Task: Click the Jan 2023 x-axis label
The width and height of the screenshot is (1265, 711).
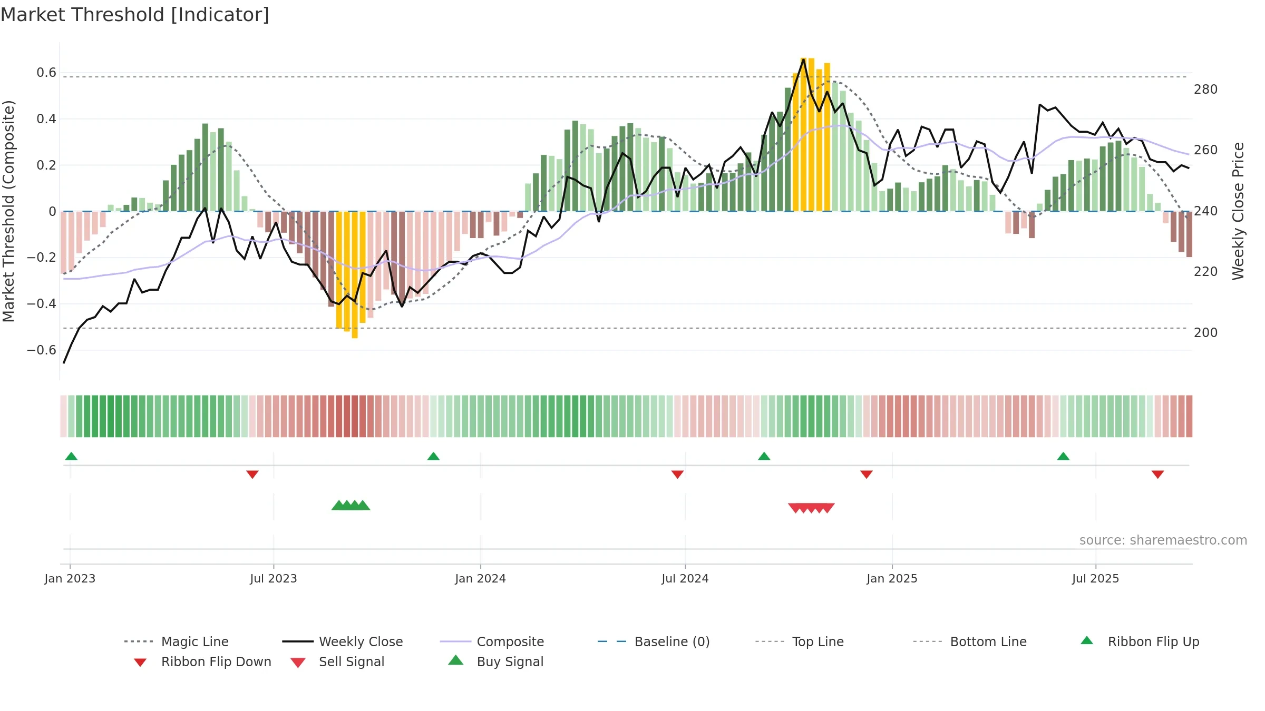Action: (x=70, y=579)
